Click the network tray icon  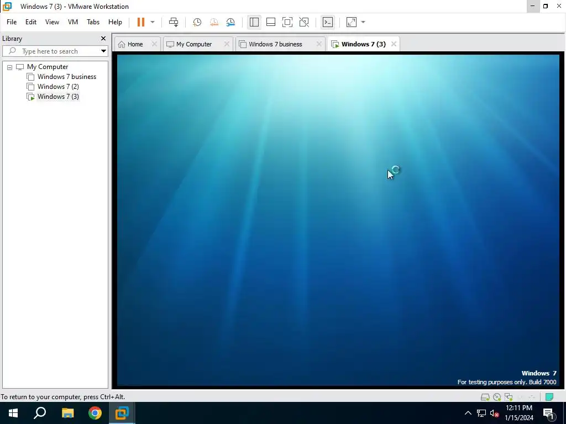point(481,413)
